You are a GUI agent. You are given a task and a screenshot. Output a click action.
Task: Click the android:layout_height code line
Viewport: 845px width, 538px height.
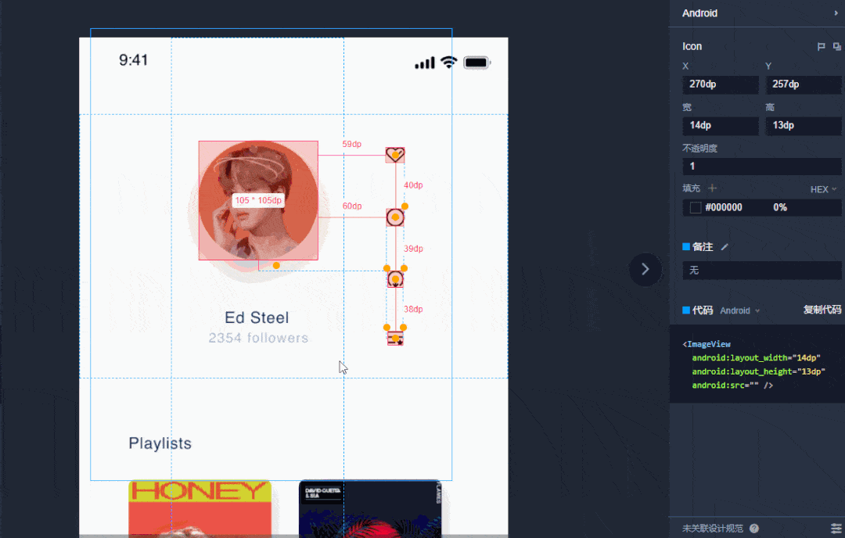pos(759,371)
